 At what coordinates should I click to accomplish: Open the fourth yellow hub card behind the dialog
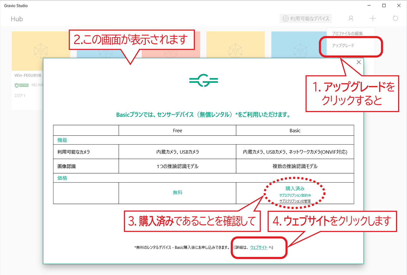(x=236, y=44)
